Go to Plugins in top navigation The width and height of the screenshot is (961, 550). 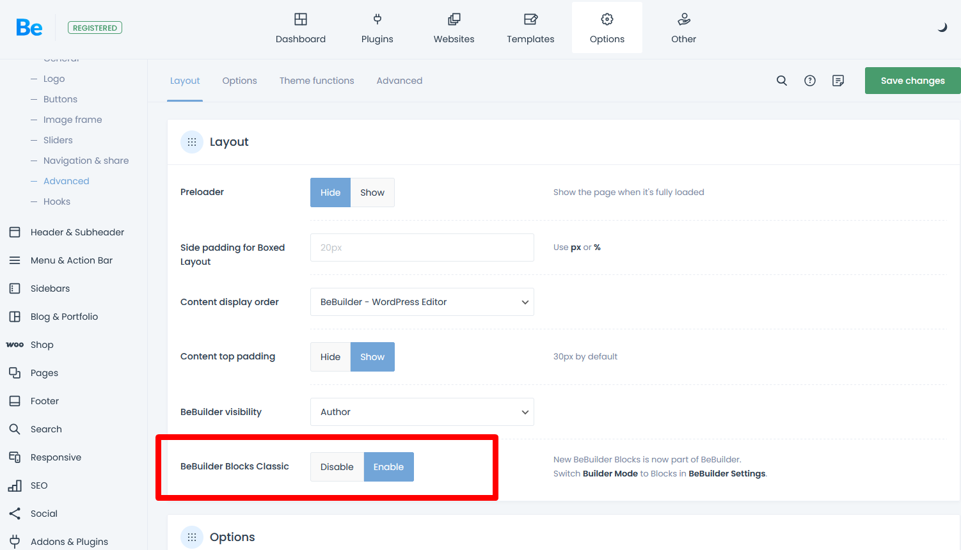pyautogui.click(x=377, y=29)
